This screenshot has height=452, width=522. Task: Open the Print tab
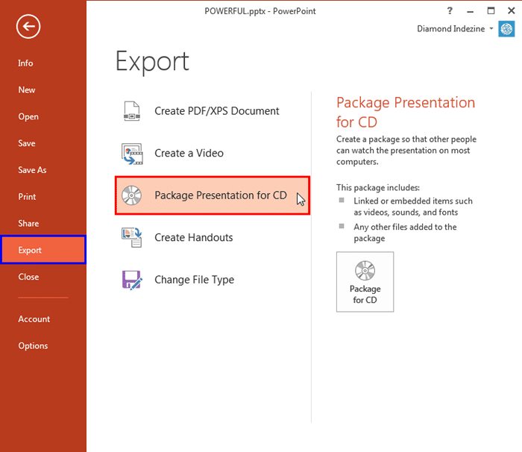pyautogui.click(x=27, y=196)
